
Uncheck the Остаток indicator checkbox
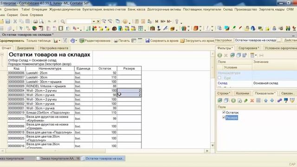224,112
